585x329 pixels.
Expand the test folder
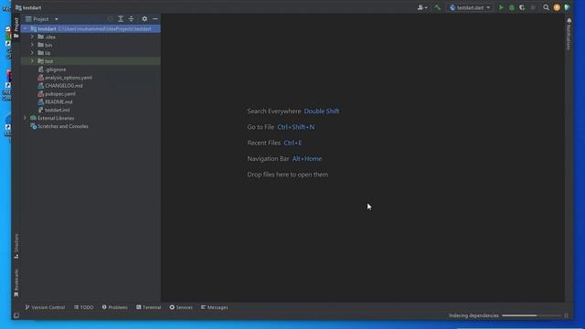(x=32, y=61)
